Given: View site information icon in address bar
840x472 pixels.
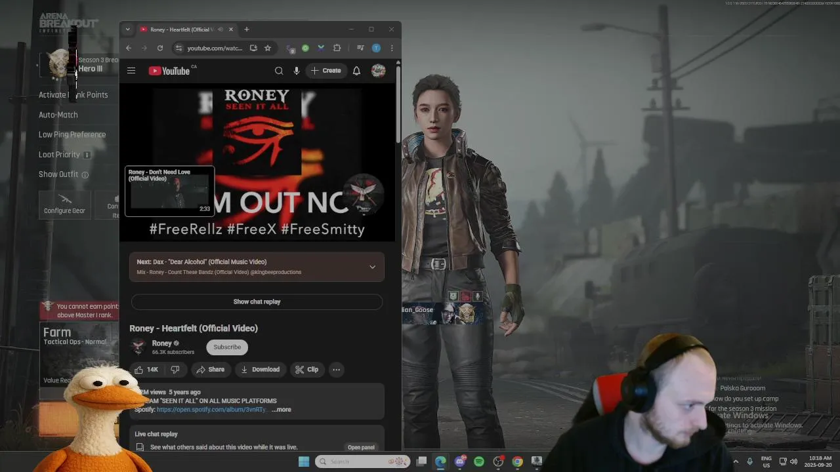Looking at the screenshot, I should point(178,48).
